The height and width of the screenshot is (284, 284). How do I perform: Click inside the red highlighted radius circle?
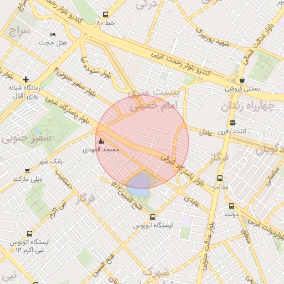[142, 142]
